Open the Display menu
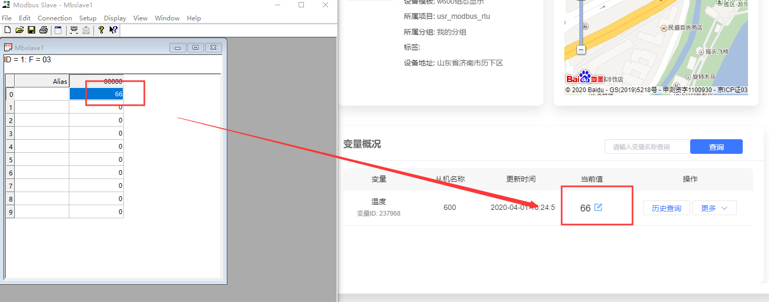Image resolution: width=769 pixels, height=302 pixels. tap(115, 18)
